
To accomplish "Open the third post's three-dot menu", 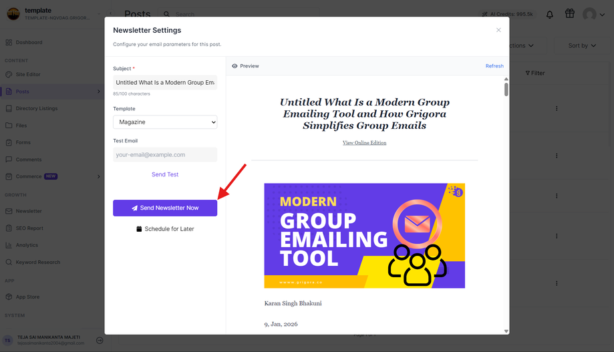I will coord(557,196).
